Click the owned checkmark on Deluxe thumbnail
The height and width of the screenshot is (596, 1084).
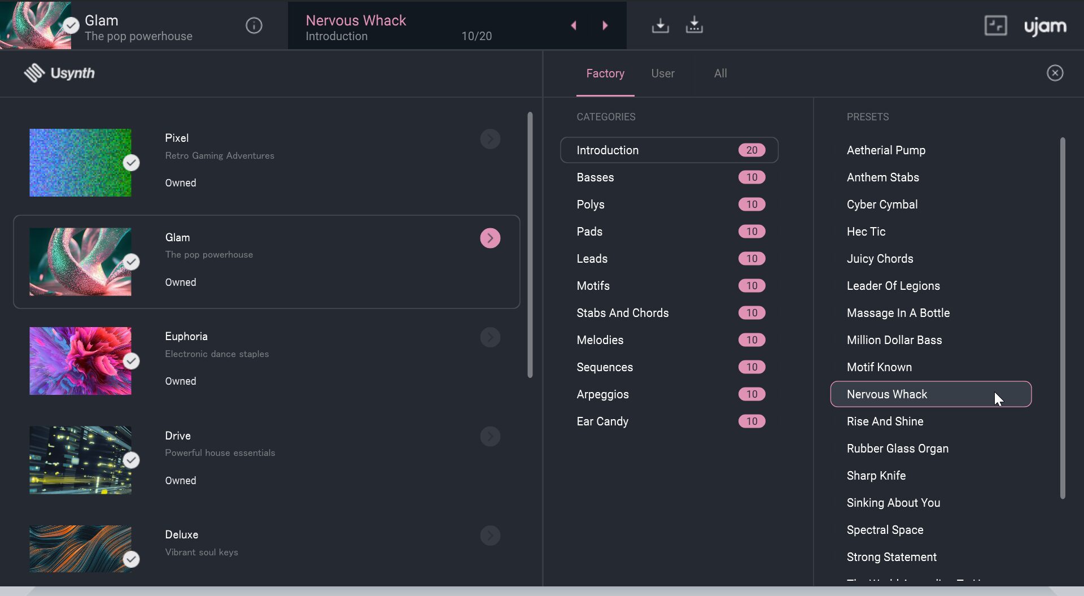[x=132, y=559]
